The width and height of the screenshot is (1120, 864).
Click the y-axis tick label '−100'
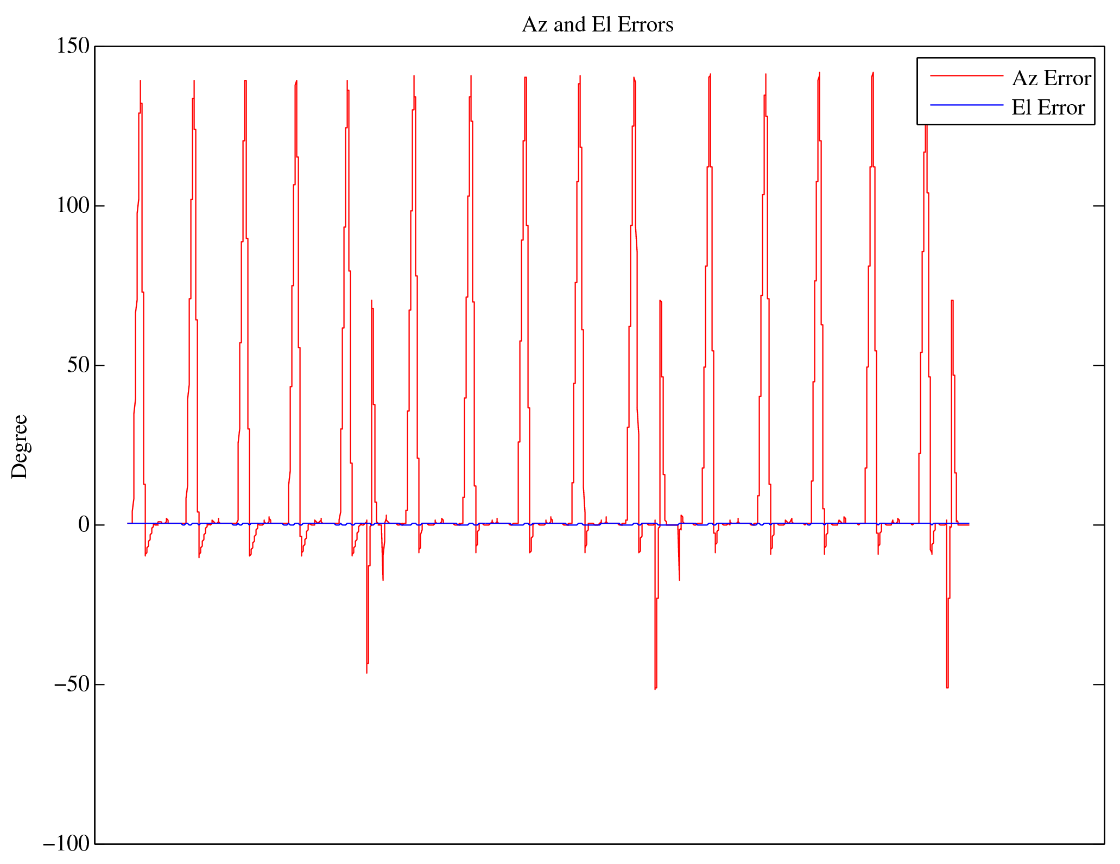(66, 844)
